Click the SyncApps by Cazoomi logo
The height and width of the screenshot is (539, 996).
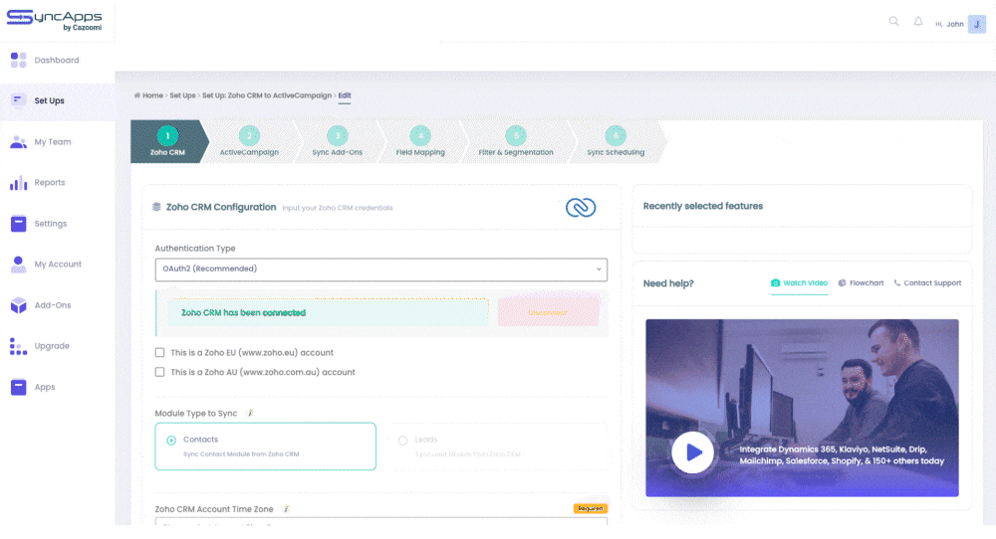click(54, 20)
